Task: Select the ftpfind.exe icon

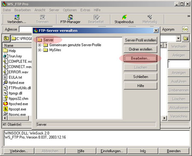Action: (x=6, y=83)
